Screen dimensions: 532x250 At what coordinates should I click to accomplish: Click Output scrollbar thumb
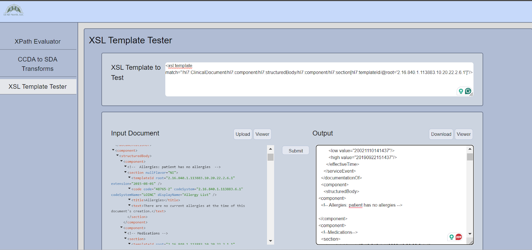470,157
